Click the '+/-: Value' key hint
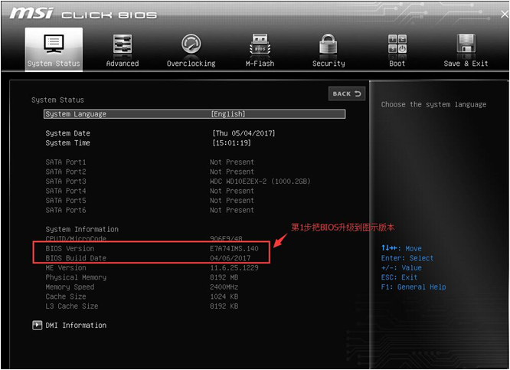 (401, 268)
